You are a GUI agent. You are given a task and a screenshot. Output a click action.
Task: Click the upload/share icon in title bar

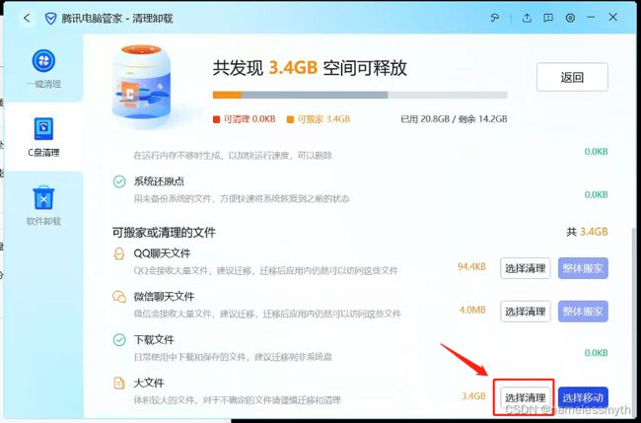point(527,18)
